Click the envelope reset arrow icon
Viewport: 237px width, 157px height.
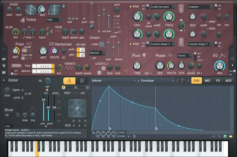click(x=134, y=136)
